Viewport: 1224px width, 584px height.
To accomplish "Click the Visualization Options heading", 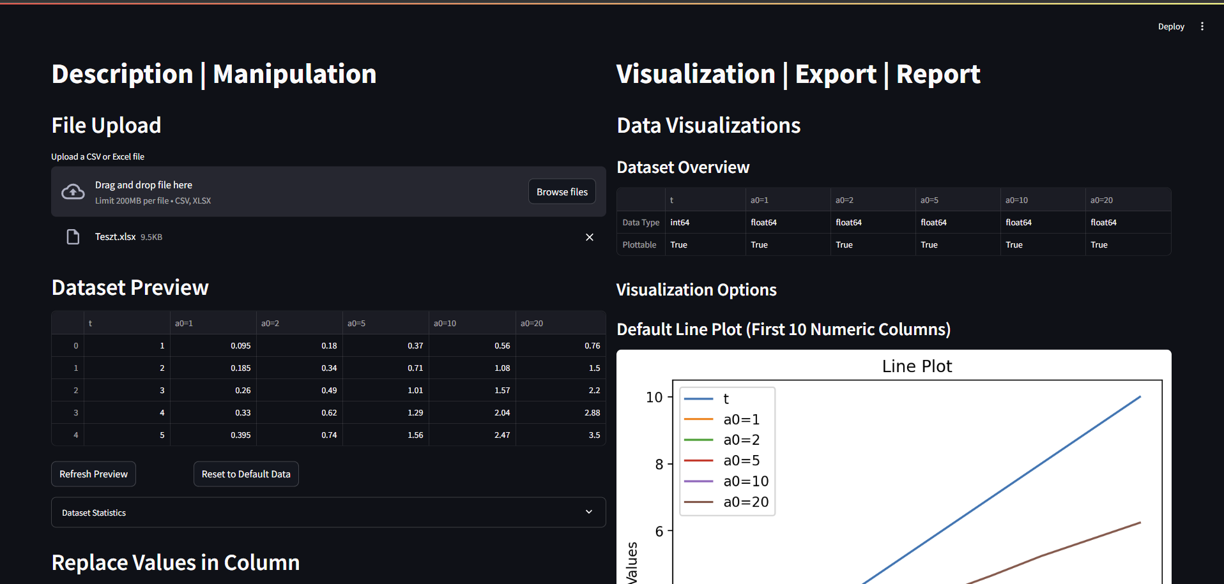I will (696, 290).
